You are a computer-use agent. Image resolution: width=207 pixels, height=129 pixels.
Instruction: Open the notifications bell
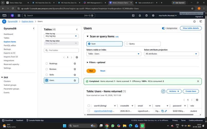pos(140,16)
